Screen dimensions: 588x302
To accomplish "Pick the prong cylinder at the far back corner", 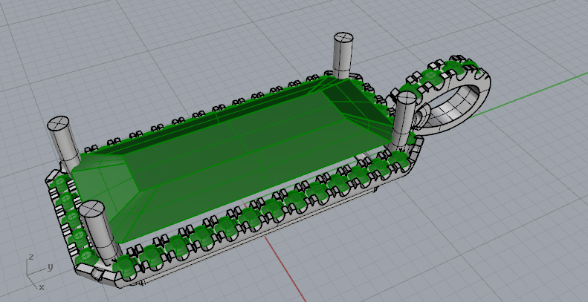I will click(x=343, y=55).
